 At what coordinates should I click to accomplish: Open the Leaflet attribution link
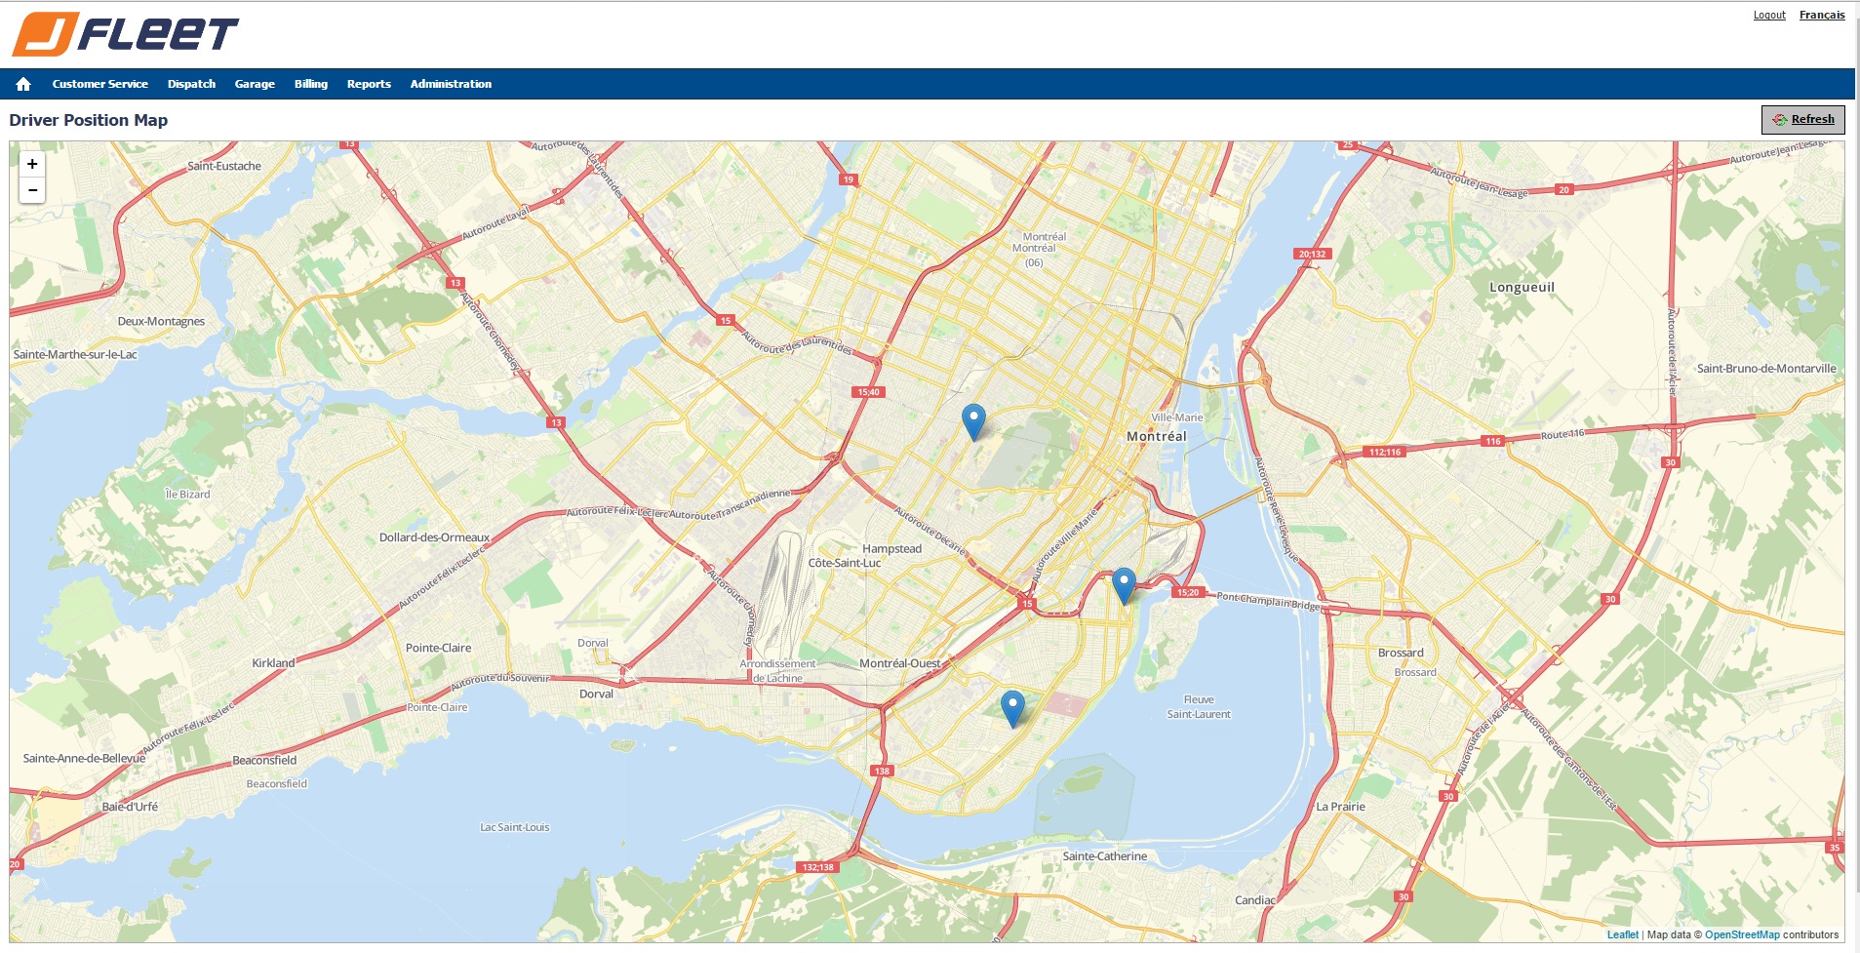point(1622,934)
